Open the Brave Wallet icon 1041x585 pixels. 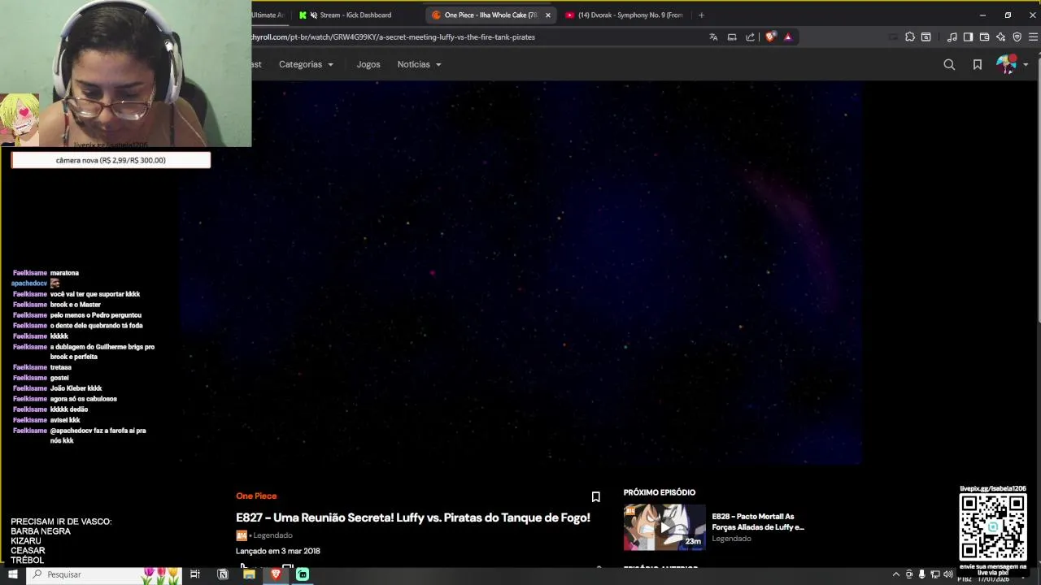[984, 37]
